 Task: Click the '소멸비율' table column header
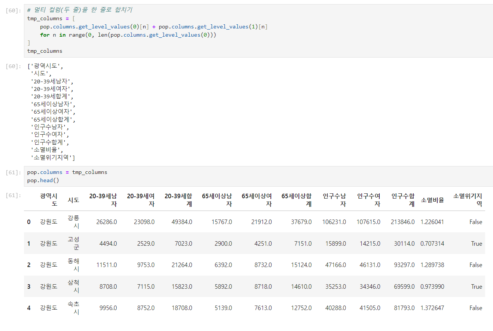point(432,200)
